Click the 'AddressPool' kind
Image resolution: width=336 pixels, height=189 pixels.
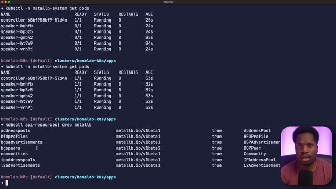pyautogui.click(x=257, y=131)
